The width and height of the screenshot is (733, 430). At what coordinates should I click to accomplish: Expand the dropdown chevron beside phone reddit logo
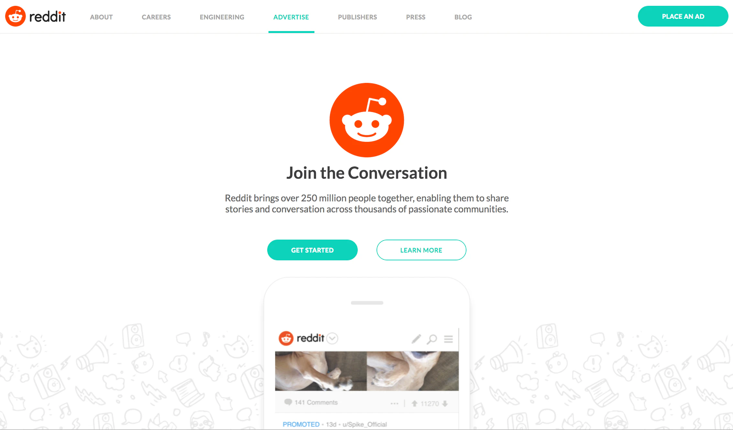click(332, 338)
